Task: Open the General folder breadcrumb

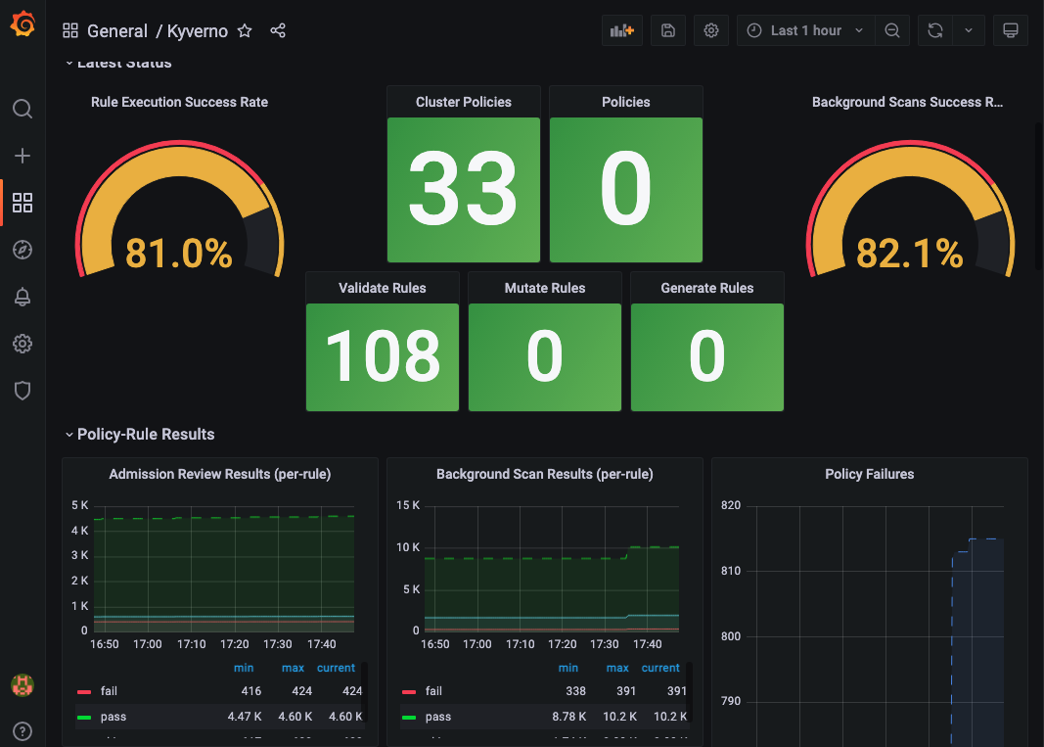Action: coord(117,31)
